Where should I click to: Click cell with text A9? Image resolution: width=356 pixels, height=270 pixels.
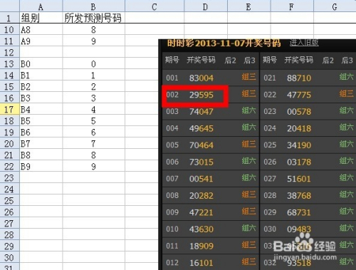[x=41, y=41]
